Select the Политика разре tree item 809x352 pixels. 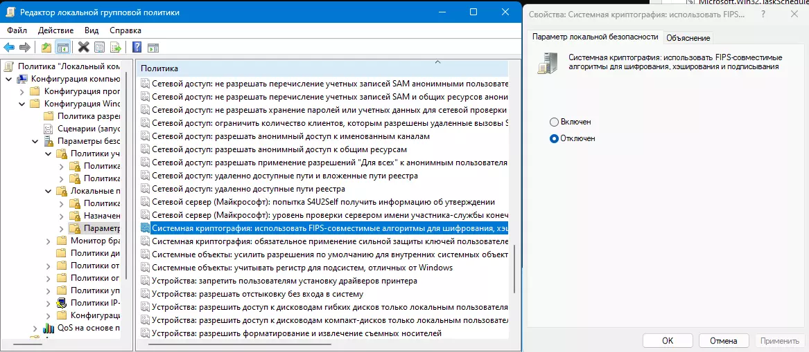point(88,116)
